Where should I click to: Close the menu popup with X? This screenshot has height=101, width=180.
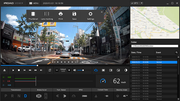coord(102,12)
